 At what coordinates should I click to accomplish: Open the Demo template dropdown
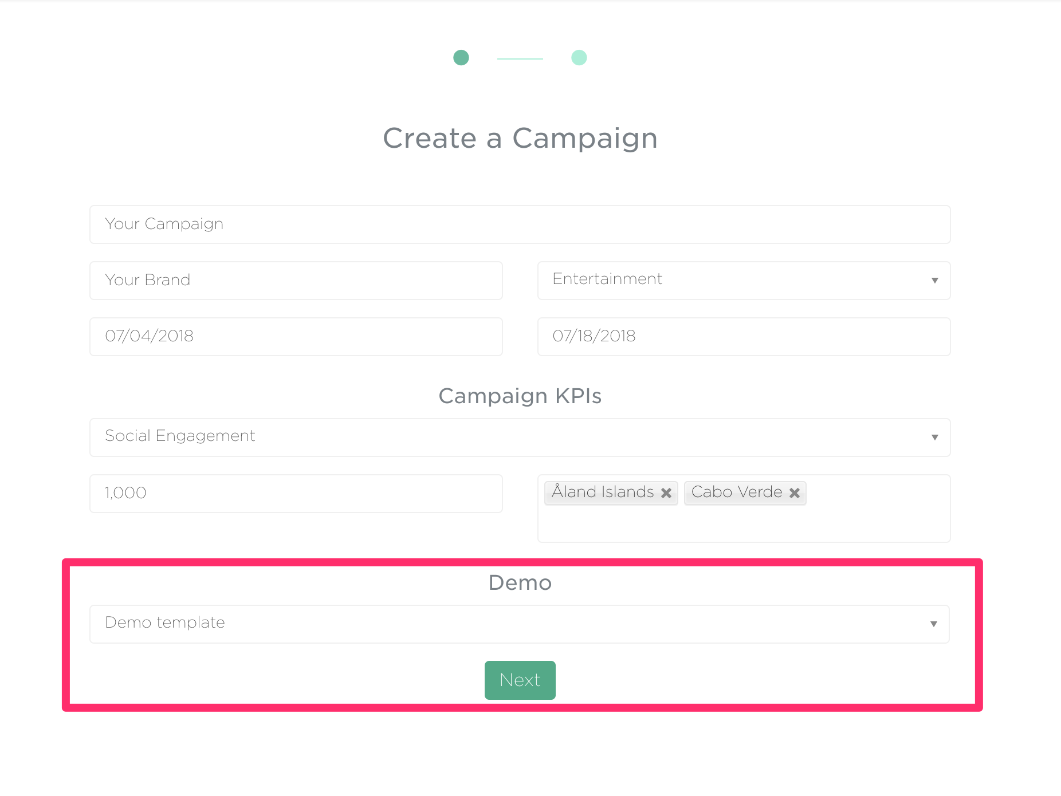click(x=520, y=624)
